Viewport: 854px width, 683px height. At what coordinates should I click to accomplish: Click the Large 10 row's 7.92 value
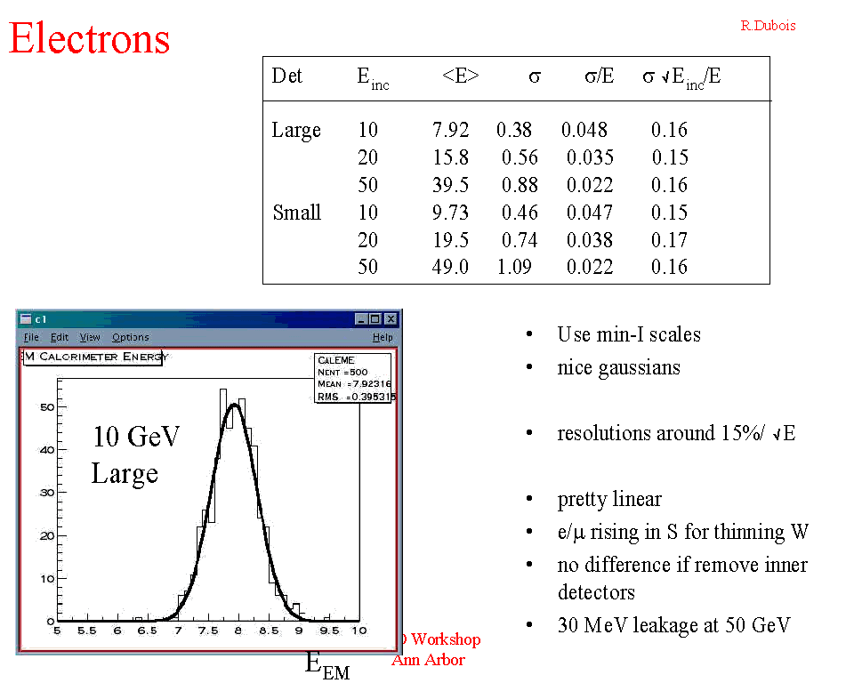(x=450, y=130)
